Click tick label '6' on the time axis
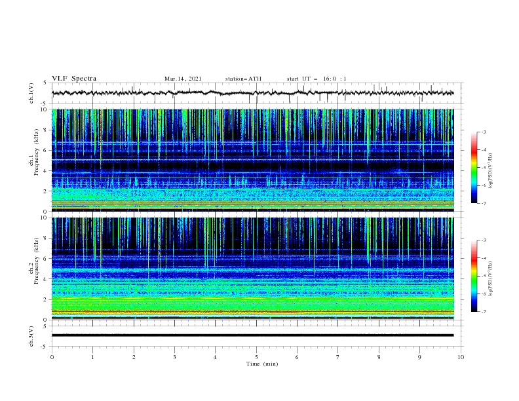 pyautogui.click(x=298, y=357)
